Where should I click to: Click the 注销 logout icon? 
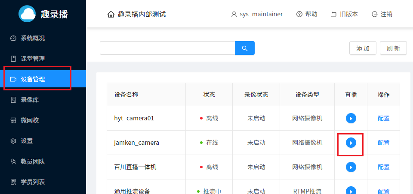[x=374, y=14]
